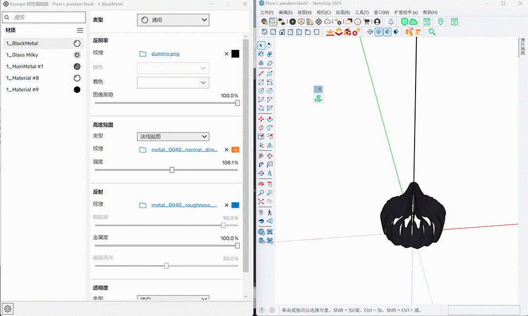The image size is (528, 316).
Task: Open the 相机(C) menu
Action: pos(323,12)
